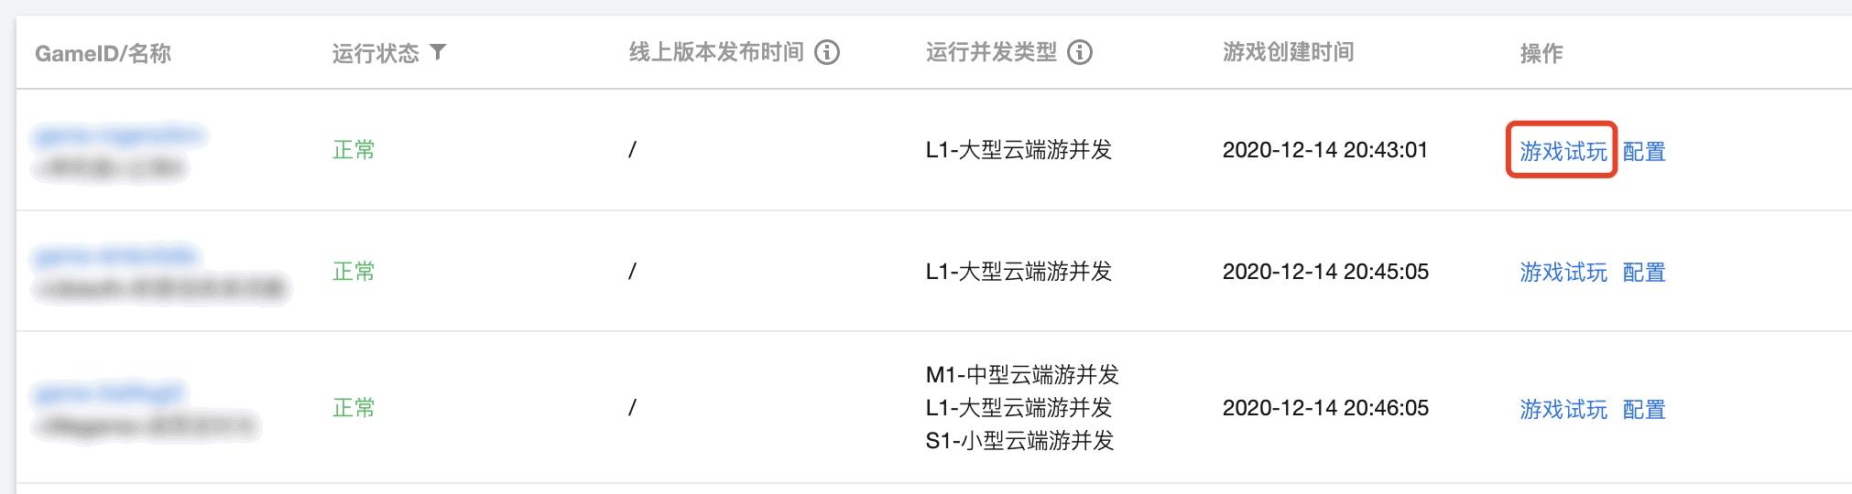Click the GameID/名称 column header
1852x494 pixels.
103,53
